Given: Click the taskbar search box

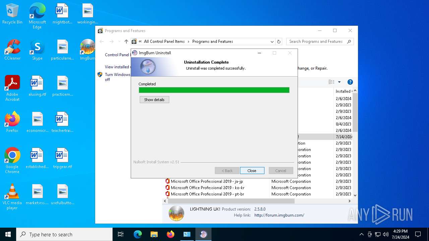Looking at the screenshot, I should click(x=64, y=234).
